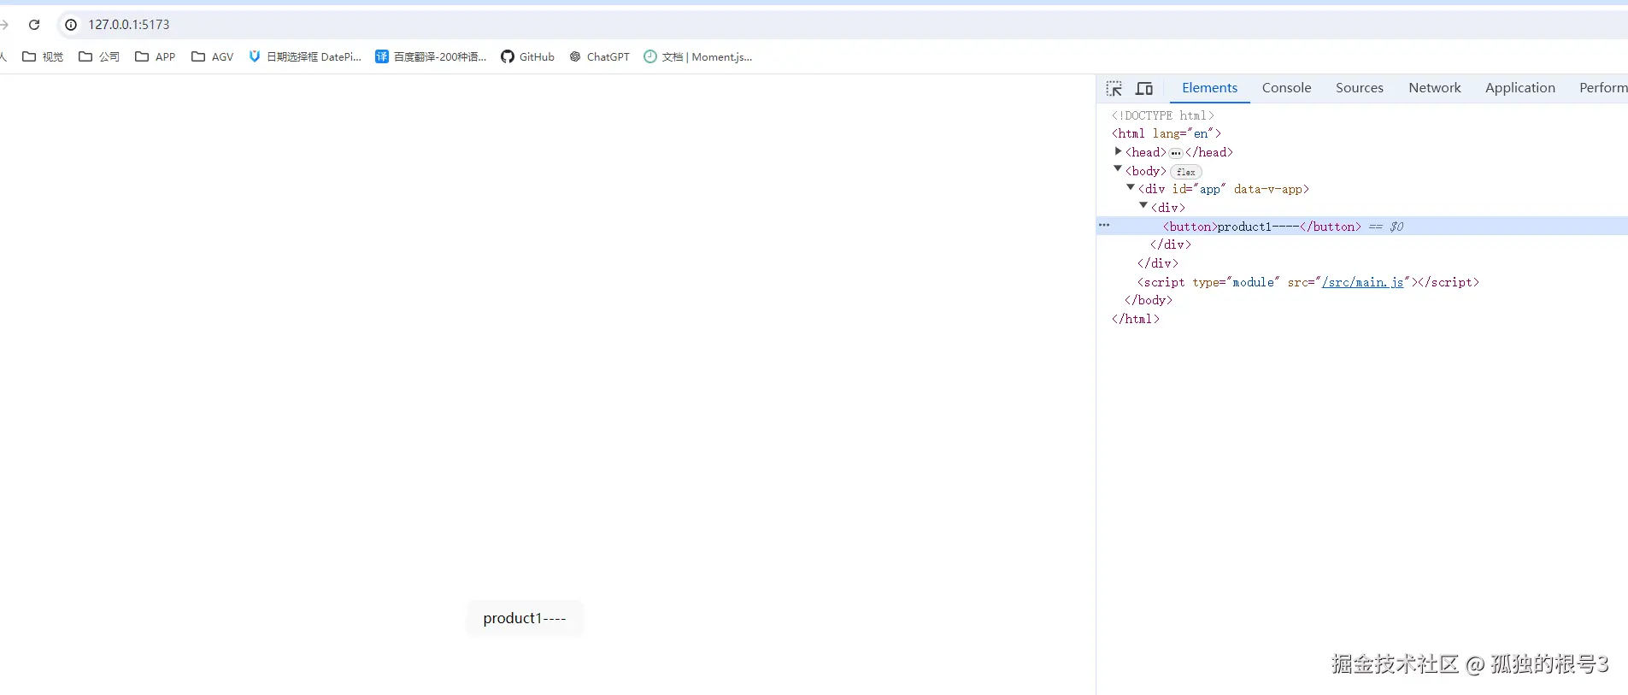Select the closing </html> tag line
This screenshot has width=1628, height=695.
tap(1136, 319)
